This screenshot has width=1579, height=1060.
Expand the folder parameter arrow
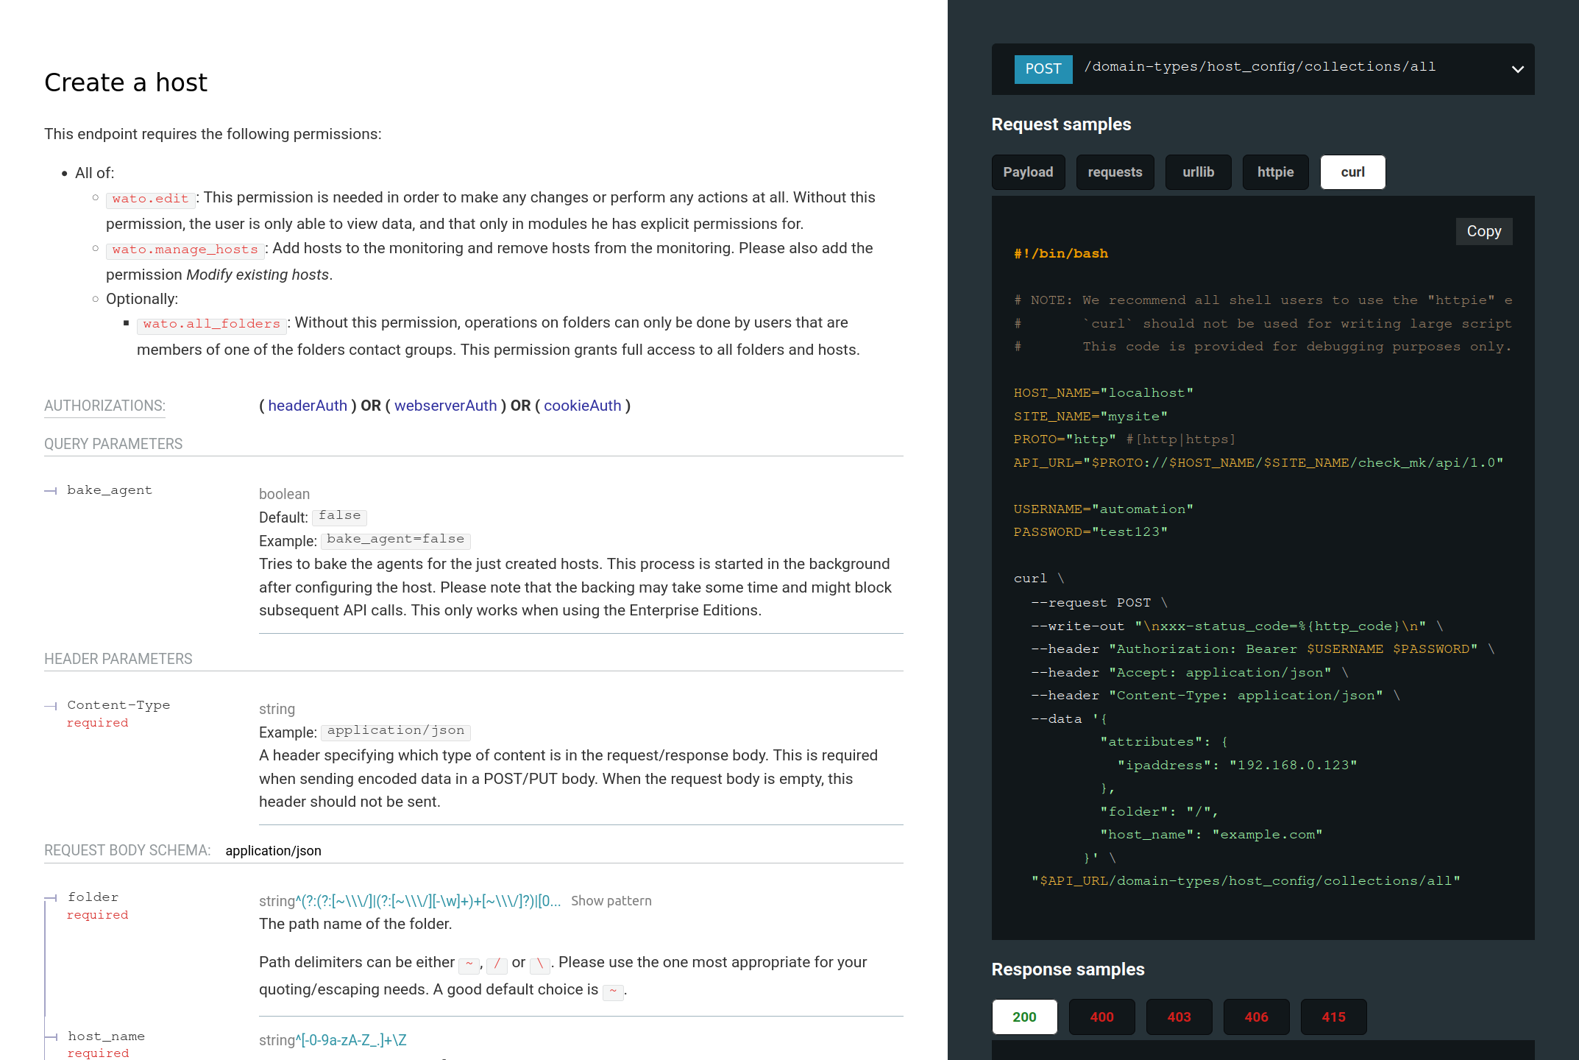(x=51, y=897)
